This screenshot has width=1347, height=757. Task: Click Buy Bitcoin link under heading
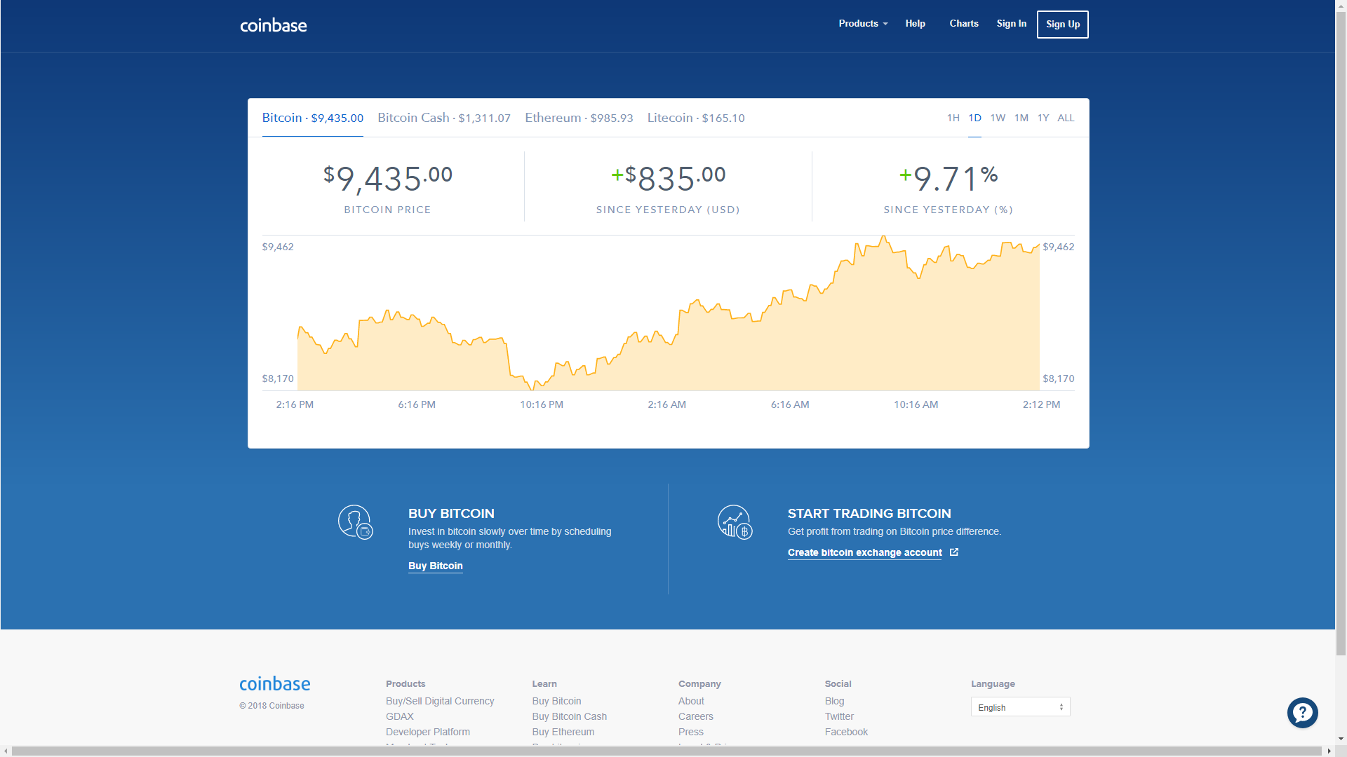pos(435,566)
